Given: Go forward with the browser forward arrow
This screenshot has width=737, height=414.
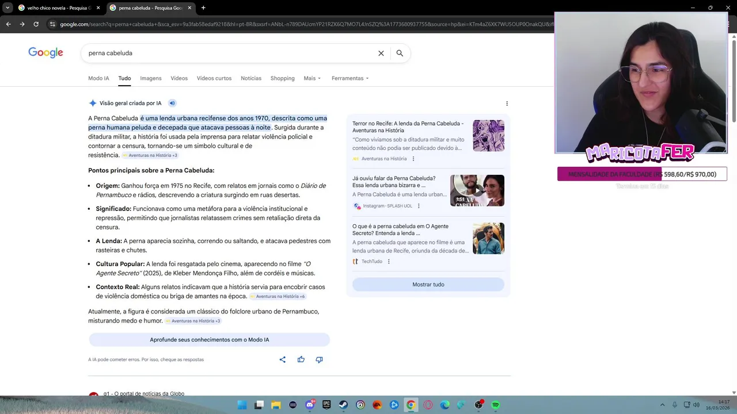Looking at the screenshot, I should point(22,24).
